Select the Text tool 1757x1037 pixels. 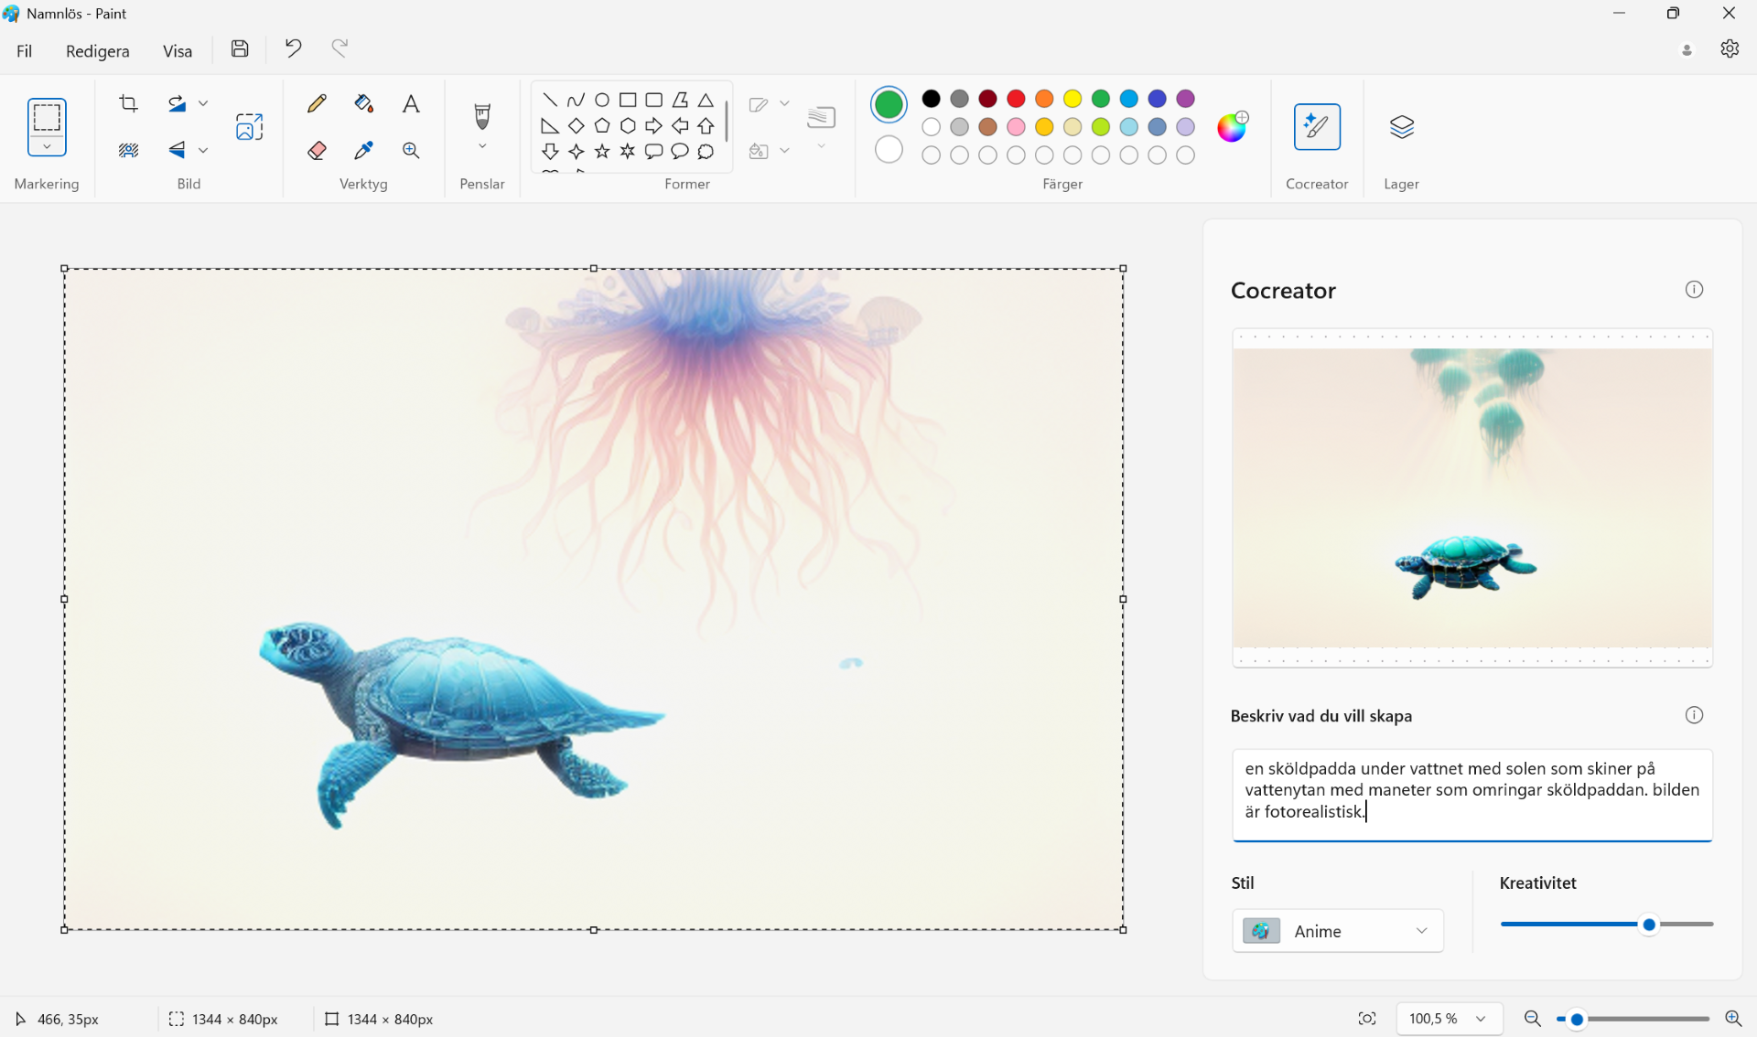click(411, 103)
